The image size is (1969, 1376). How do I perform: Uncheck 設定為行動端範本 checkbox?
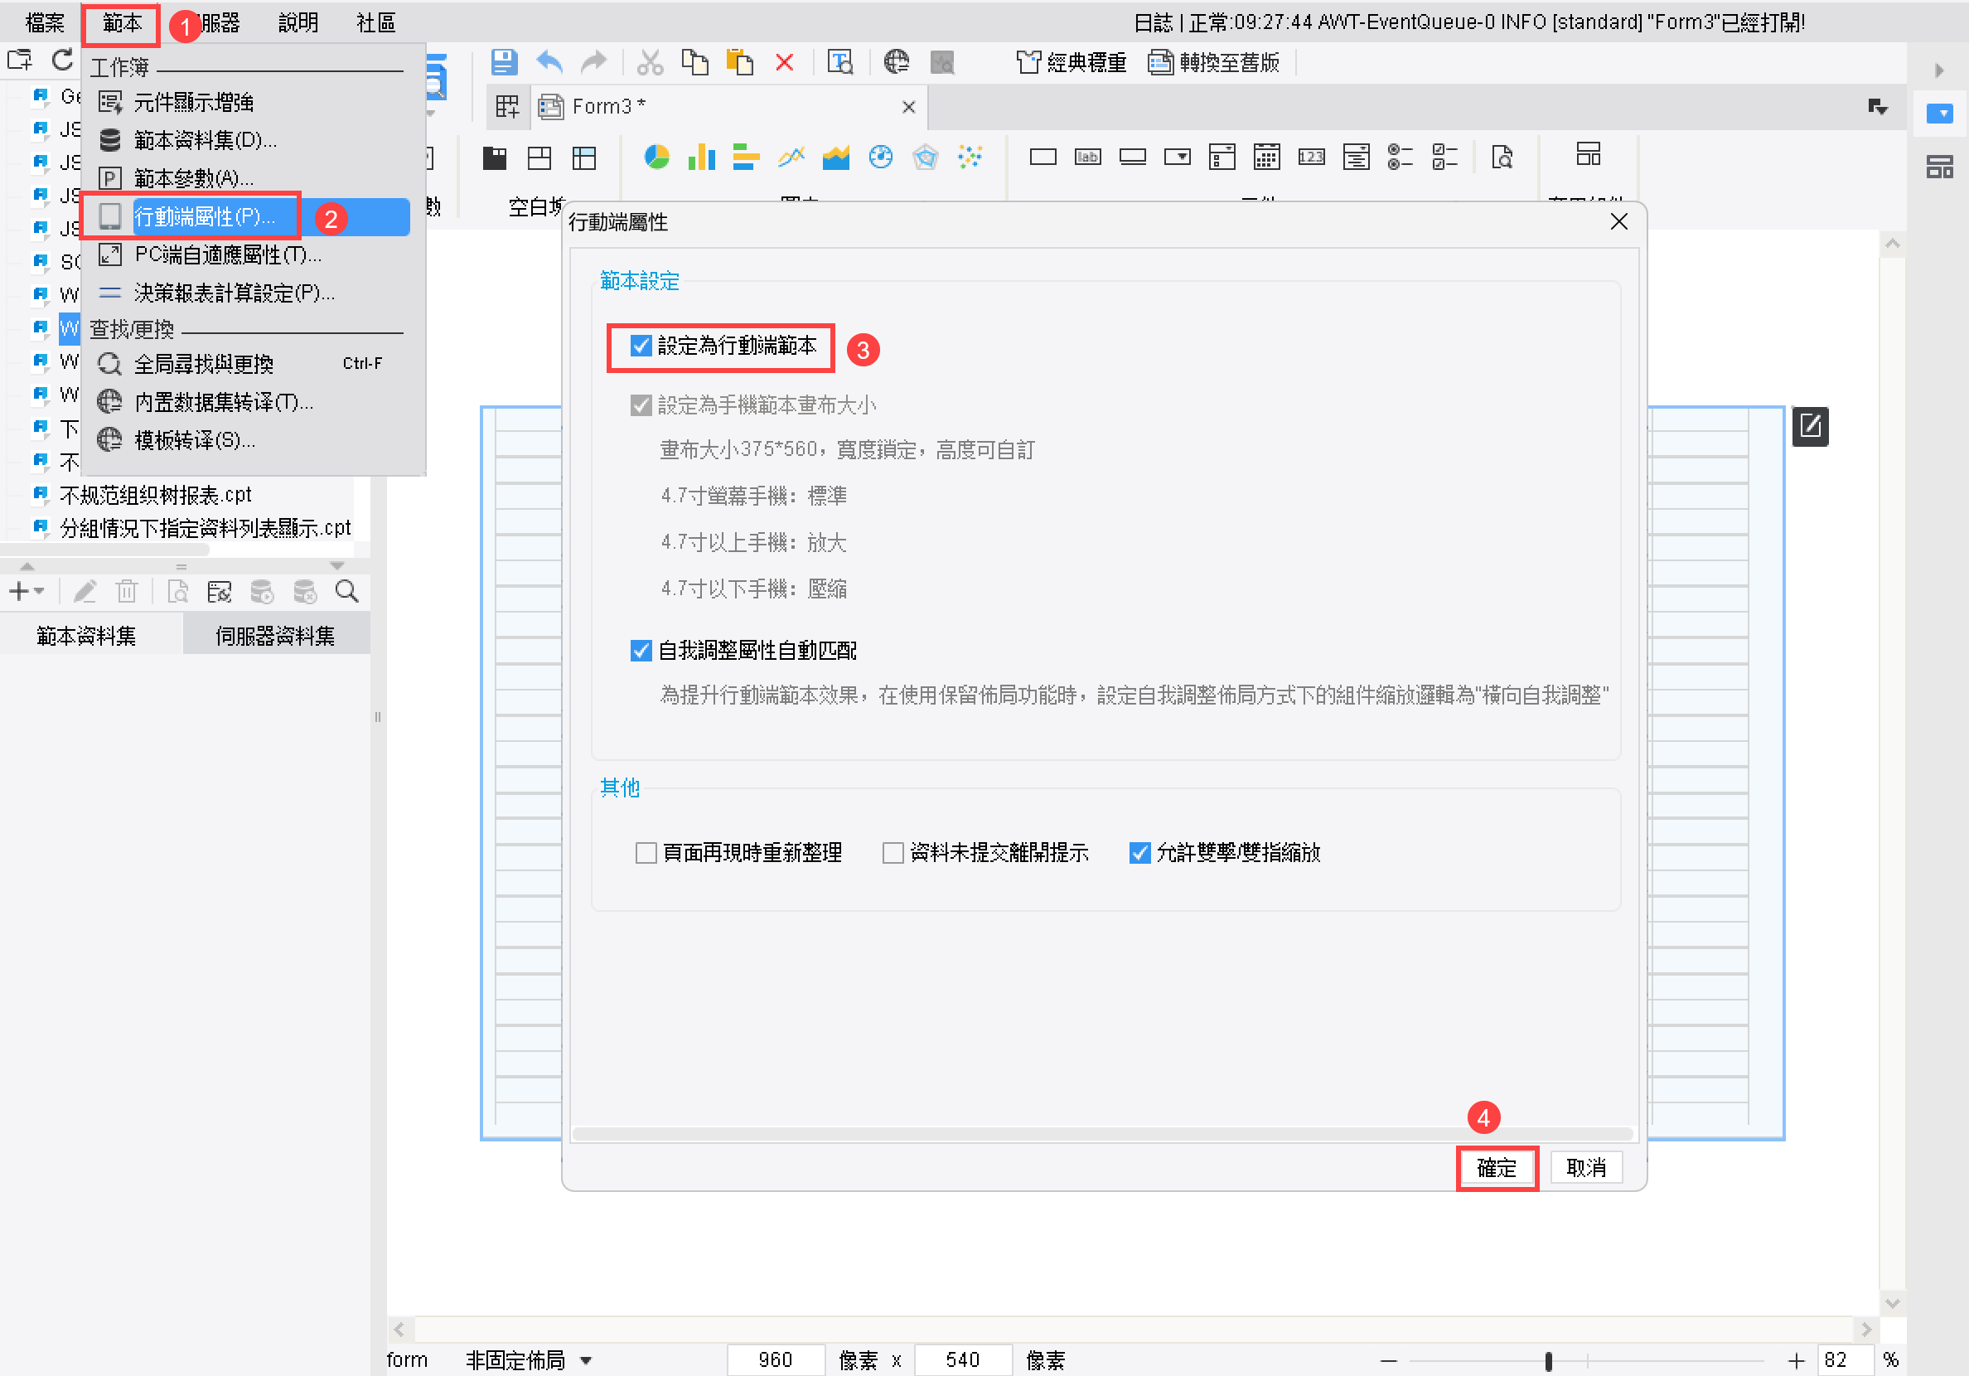click(641, 346)
